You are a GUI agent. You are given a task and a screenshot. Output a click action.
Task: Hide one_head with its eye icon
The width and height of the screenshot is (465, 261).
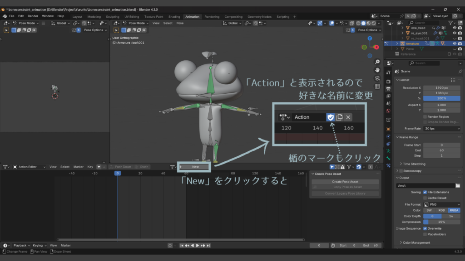click(x=454, y=28)
